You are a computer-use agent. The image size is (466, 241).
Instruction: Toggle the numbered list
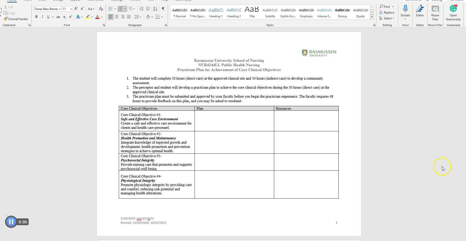tap(121, 9)
